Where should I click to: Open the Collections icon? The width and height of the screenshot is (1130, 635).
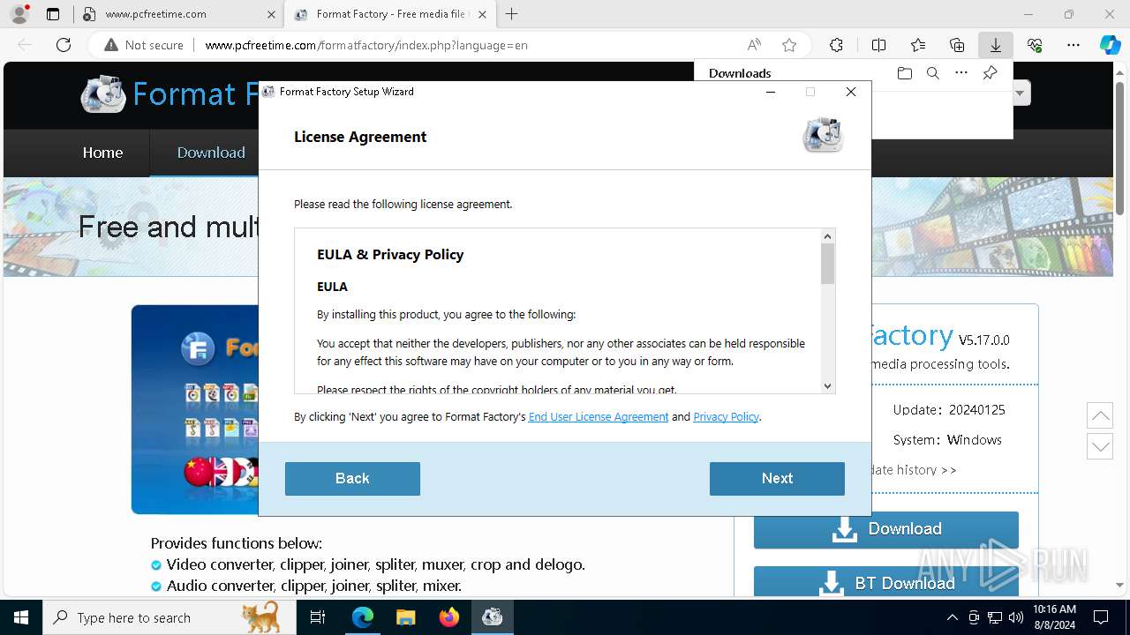coord(957,45)
